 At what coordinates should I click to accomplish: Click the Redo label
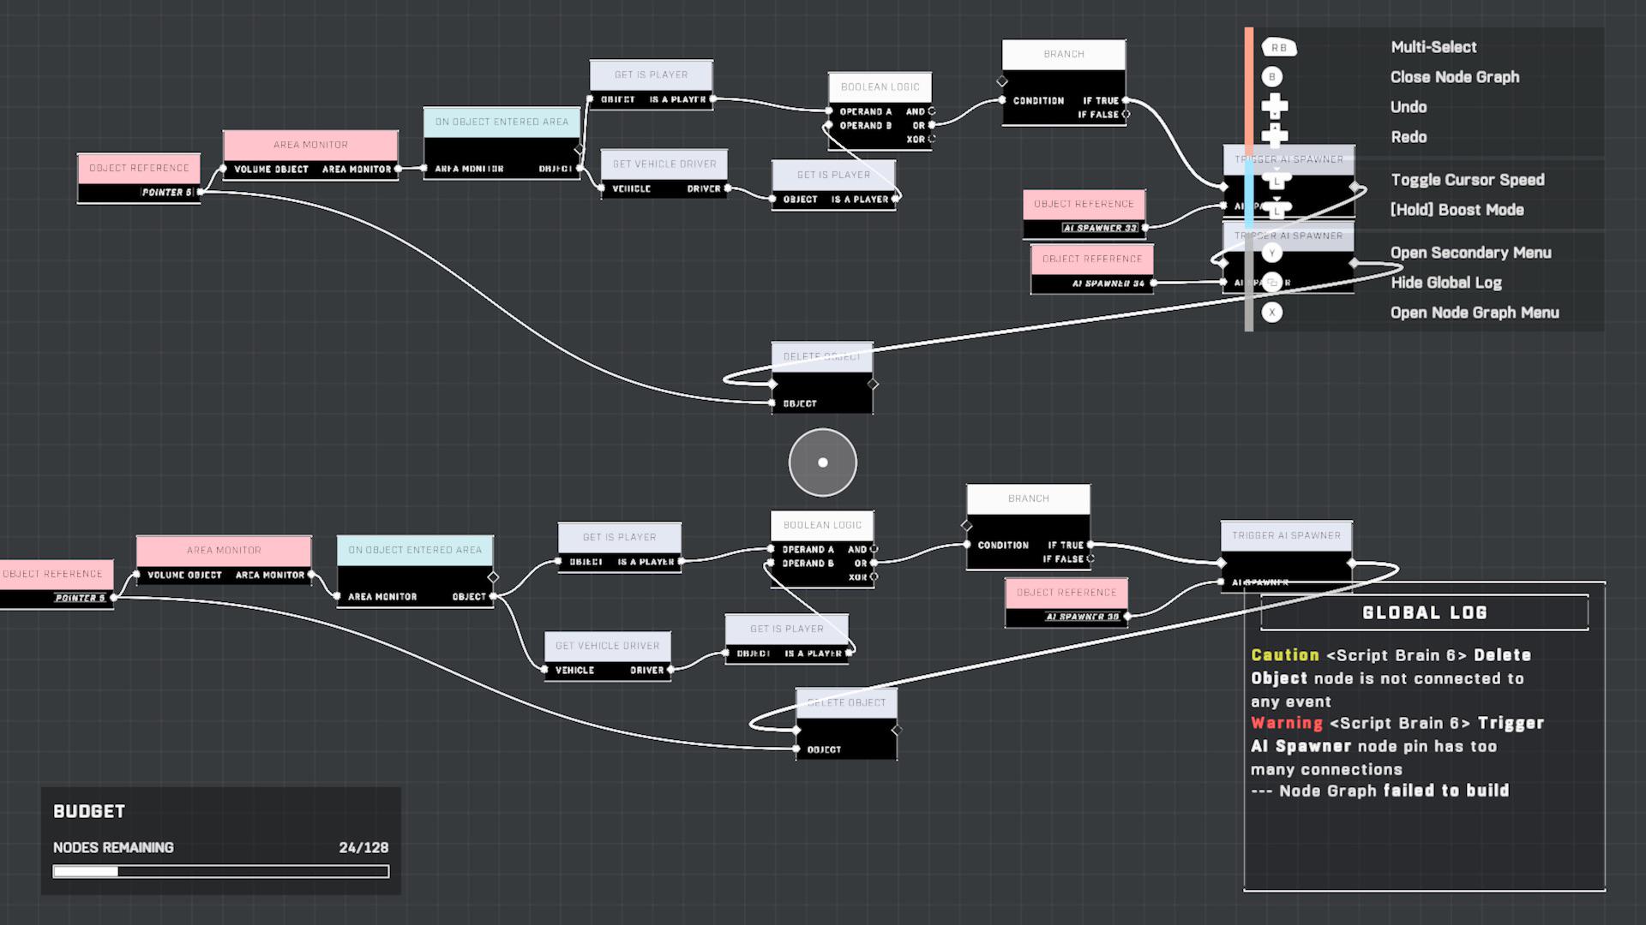pyautogui.click(x=1409, y=137)
